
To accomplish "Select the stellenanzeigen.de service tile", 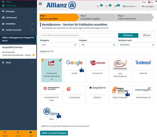I will point(143,94).
